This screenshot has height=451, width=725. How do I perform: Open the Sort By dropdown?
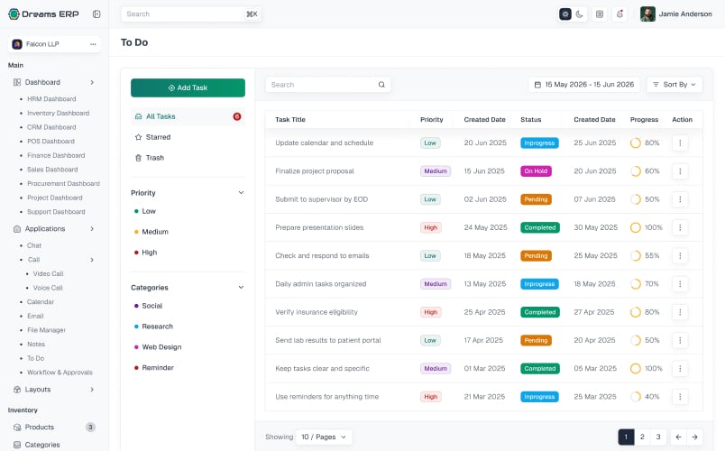[675, 85]
